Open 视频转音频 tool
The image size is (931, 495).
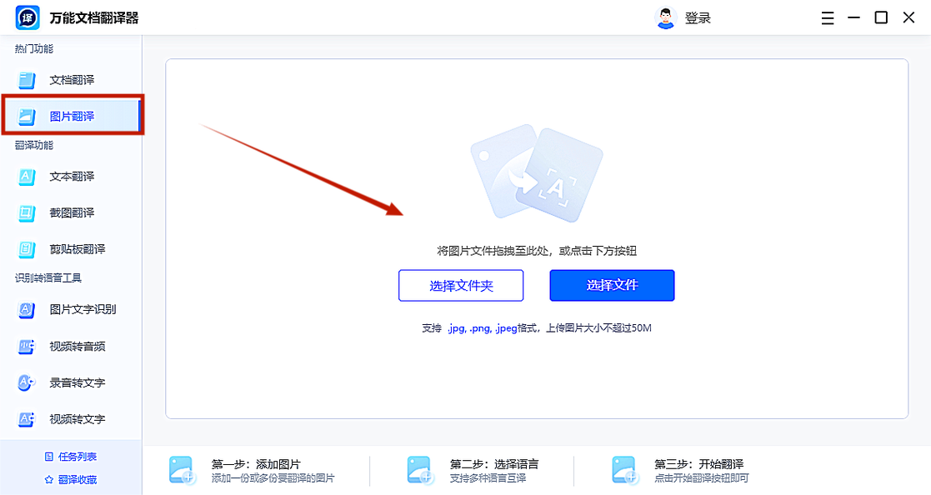coord(71,347)
